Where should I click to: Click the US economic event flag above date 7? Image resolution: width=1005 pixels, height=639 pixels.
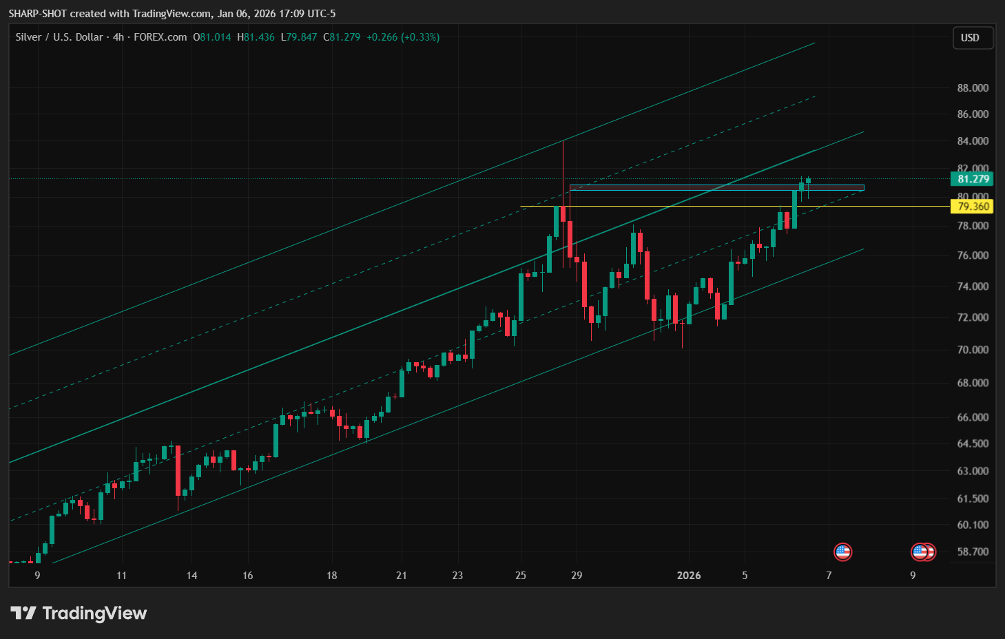(842, 552)
